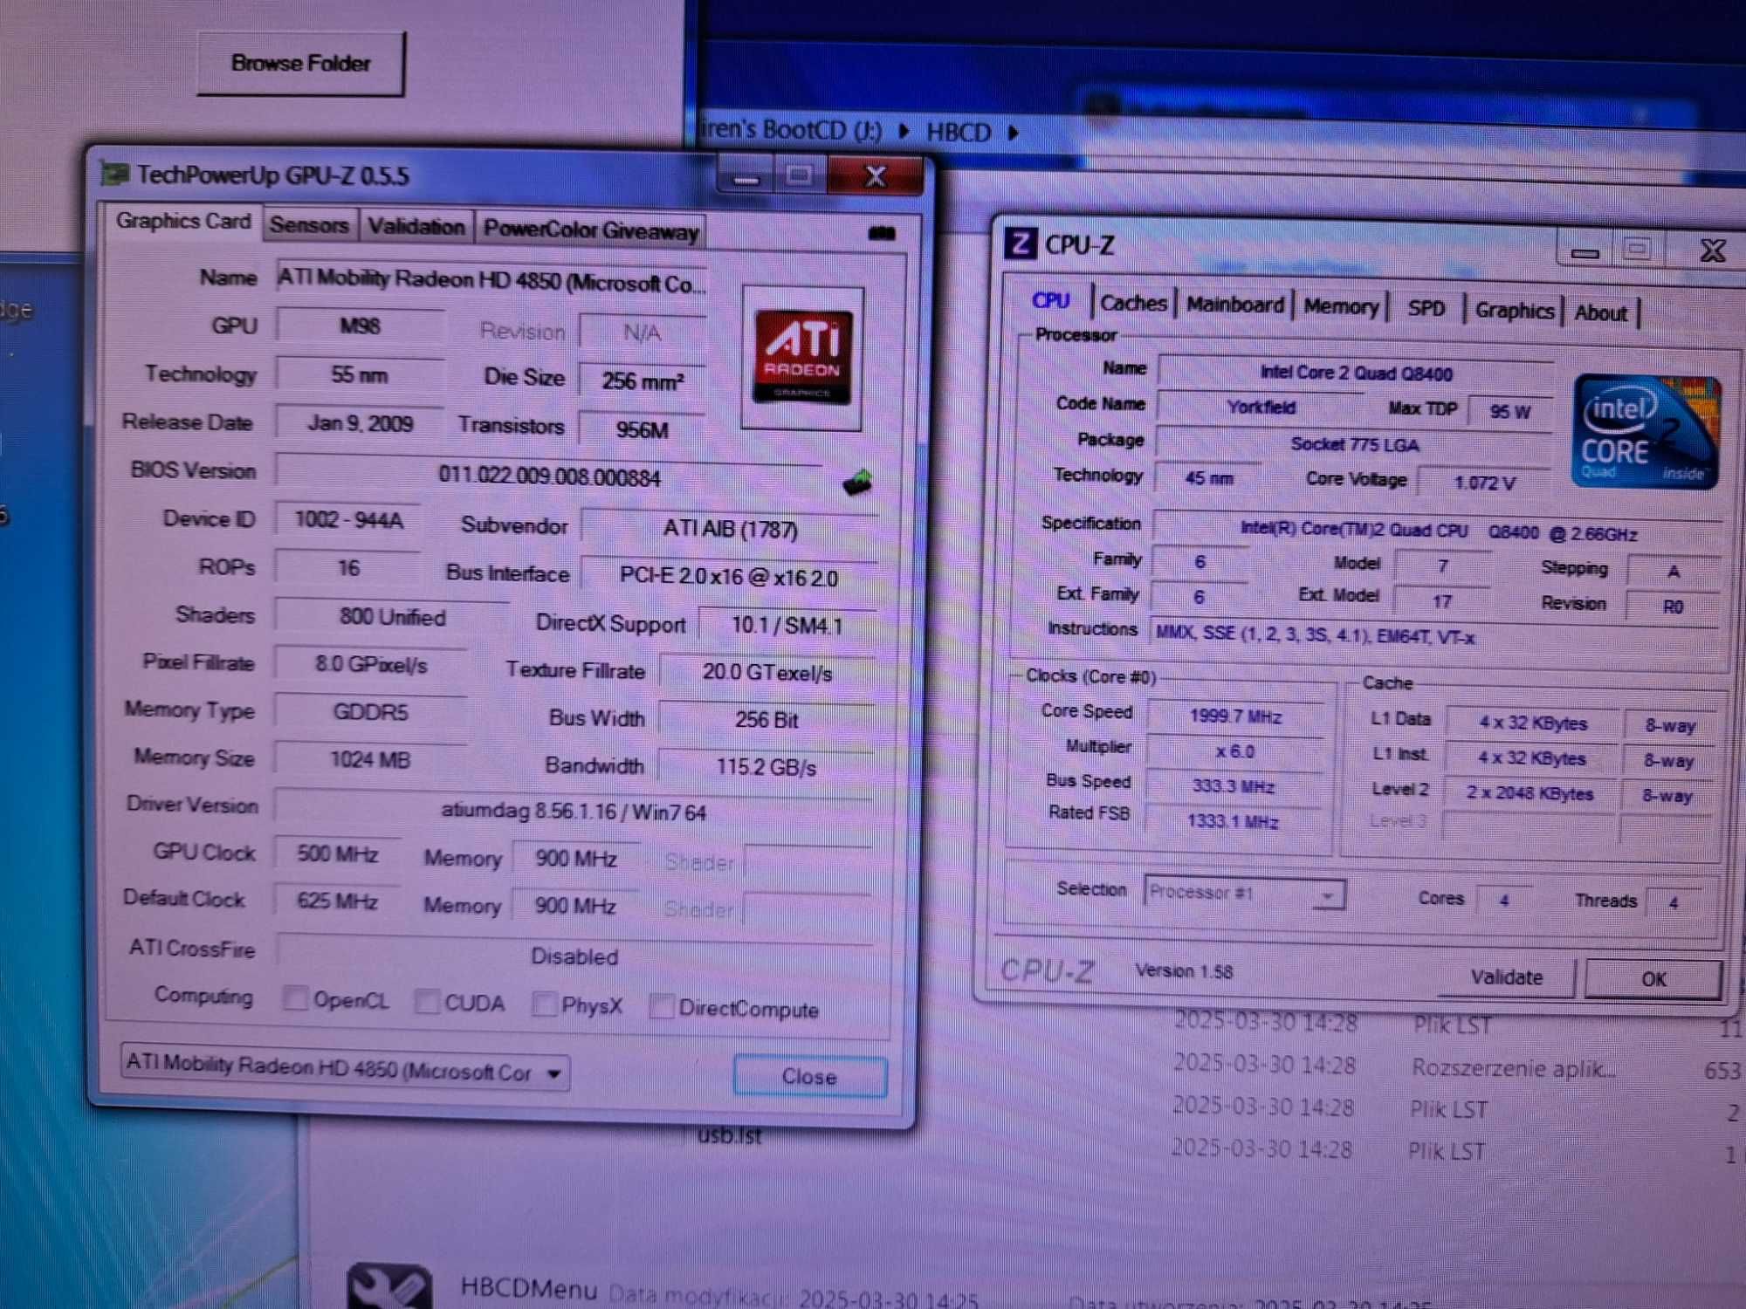Toggle the CUDA checkbox
The image size is (1746, 1309).
click(x=427, y=1001)
